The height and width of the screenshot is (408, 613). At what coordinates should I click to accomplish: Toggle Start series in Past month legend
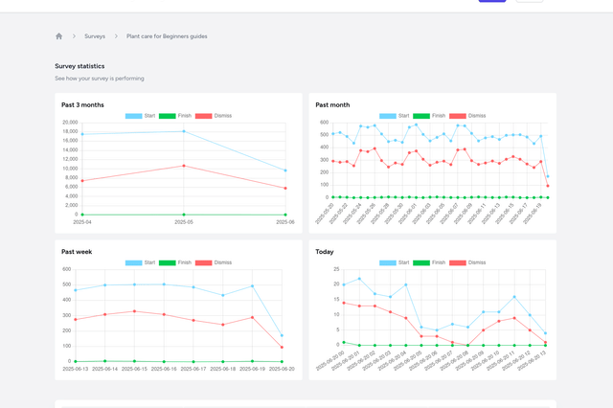pos(394,116)
